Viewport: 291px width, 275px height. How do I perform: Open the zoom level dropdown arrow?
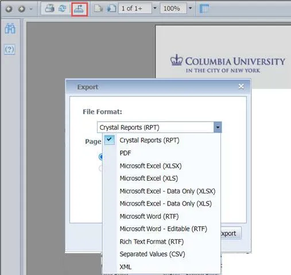190,8
